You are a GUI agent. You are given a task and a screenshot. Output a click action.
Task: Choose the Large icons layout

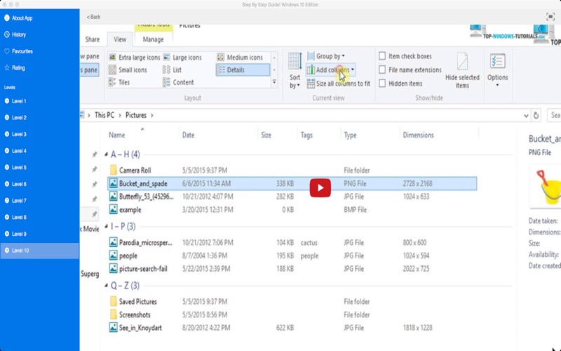[x=182, y=58]
